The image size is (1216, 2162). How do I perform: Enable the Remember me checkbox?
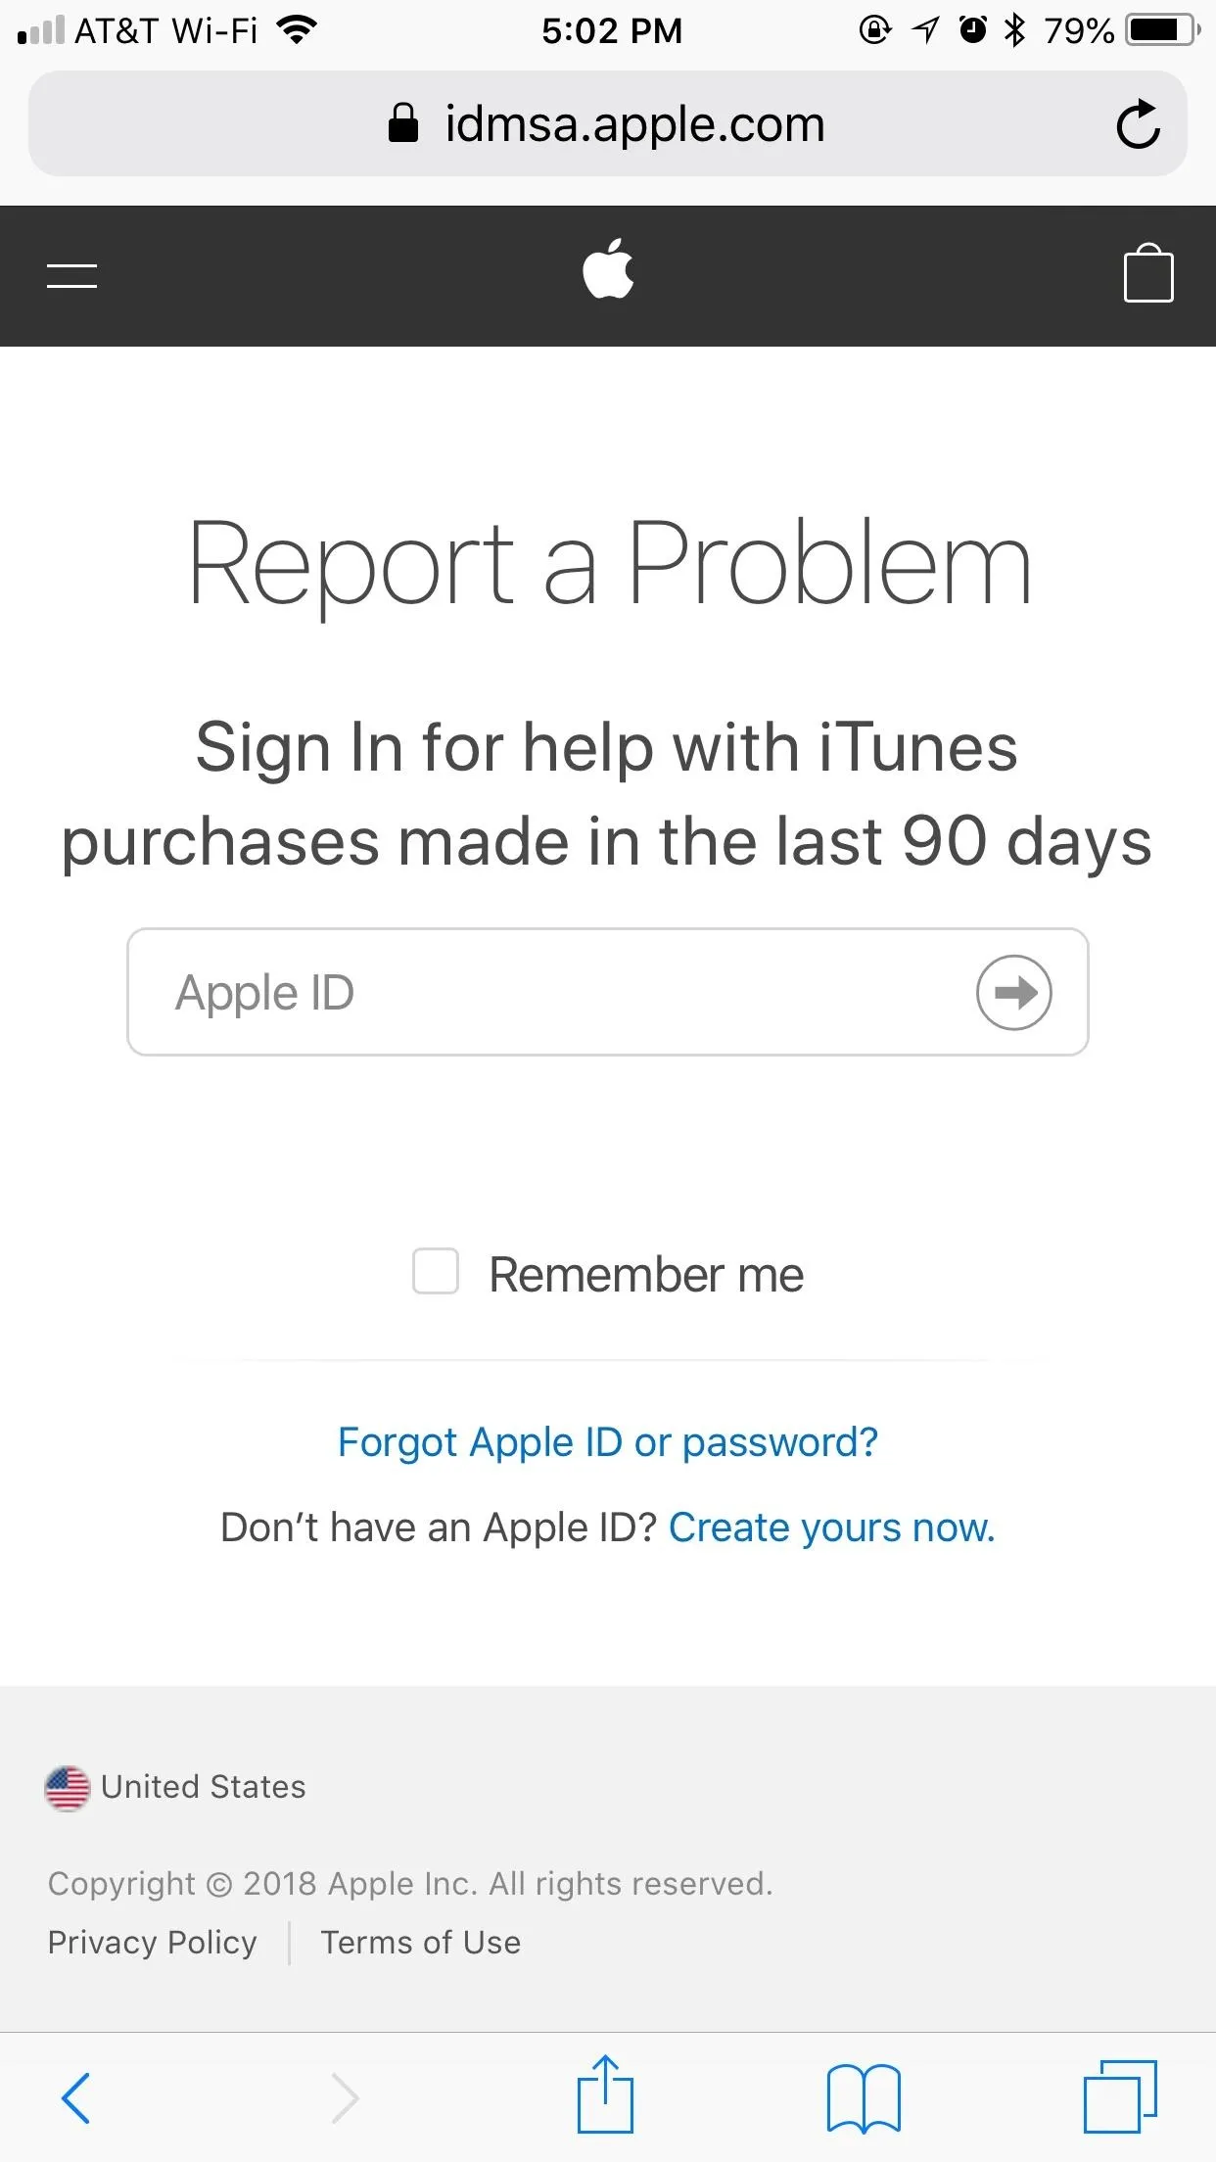[x=436, y=1272]
